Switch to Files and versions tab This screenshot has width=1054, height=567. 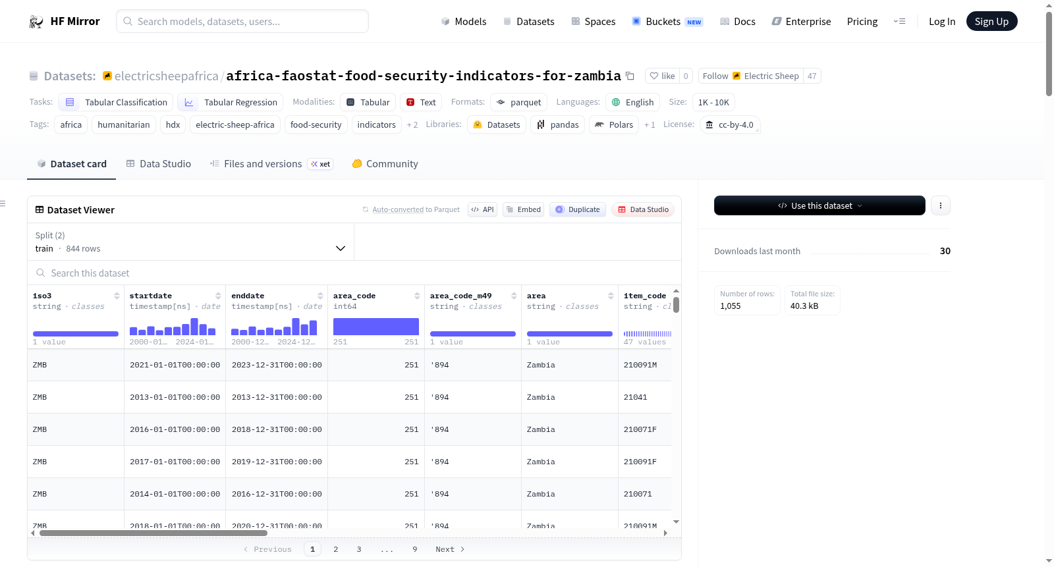[271, 164]
